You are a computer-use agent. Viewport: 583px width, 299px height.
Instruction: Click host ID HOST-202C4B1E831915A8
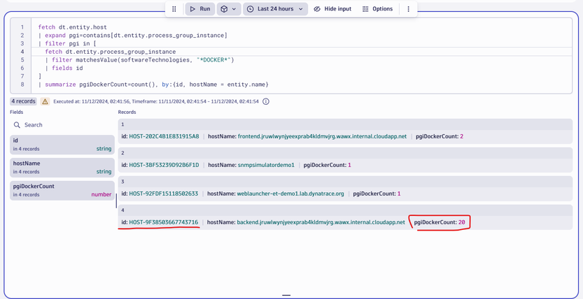(164, 136)
